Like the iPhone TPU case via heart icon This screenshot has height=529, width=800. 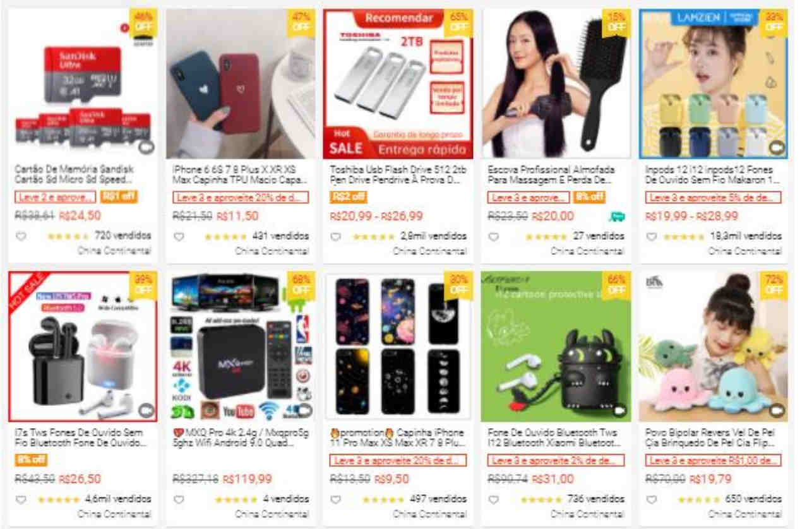(x=179, y=237)
